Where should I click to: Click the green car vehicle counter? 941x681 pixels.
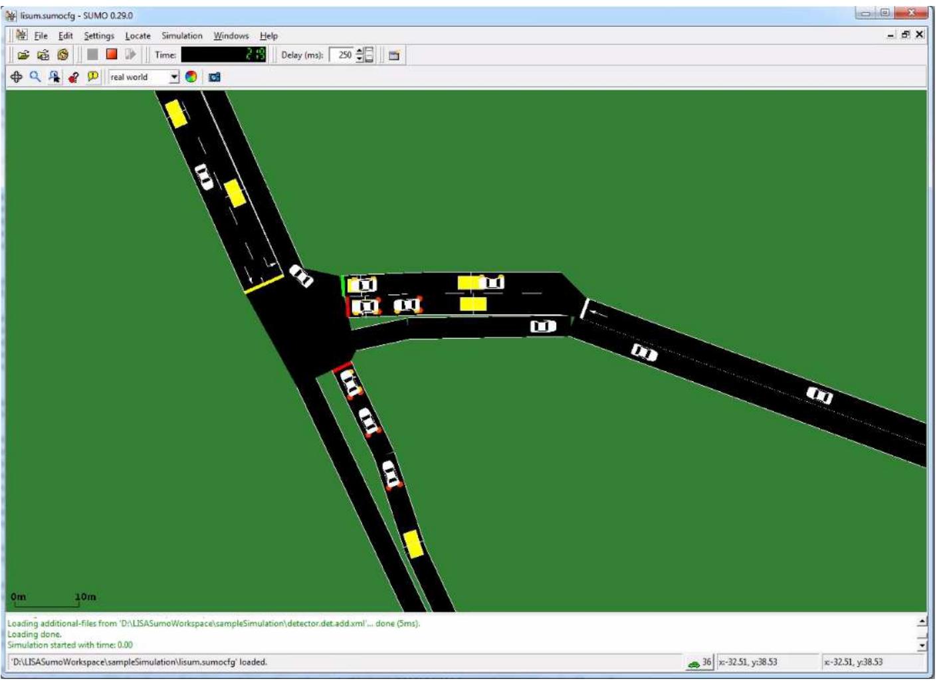click(700, 662)
